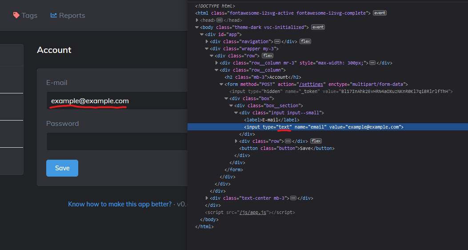The height and width of the screenshot is (250, 468).
Task: Click the ellipsis badge inside head element
Action: click(220, 20)
